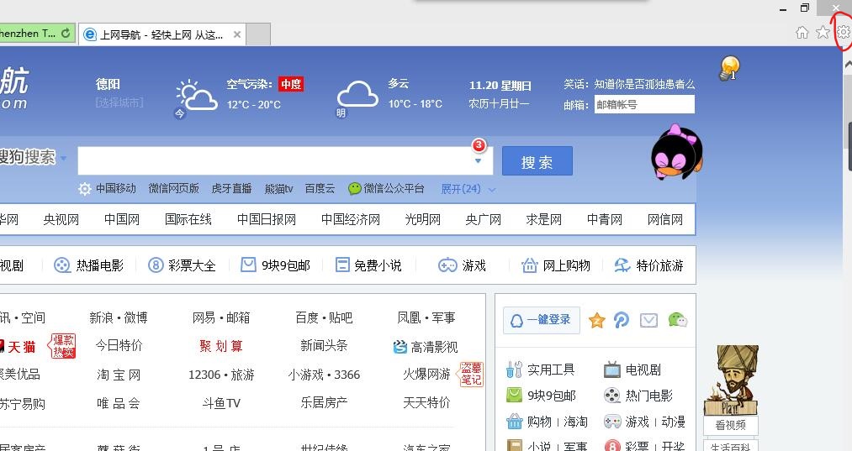Image resolution: width=852 pixels, height=451 pixels.
Task: Click the 网上购物 basket icon
Action: [529, 265]
